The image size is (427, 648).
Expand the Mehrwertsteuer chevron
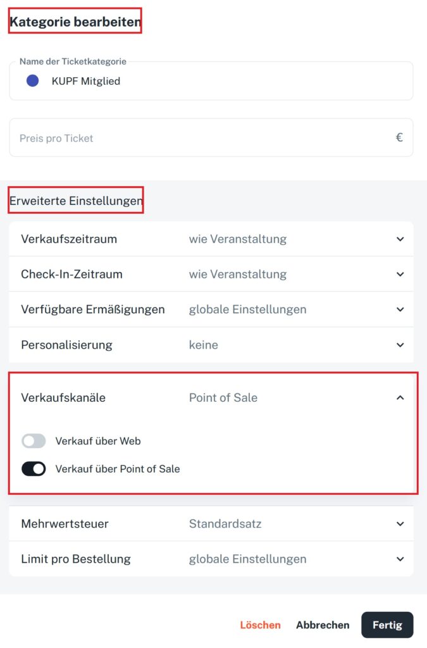click(400, 523)
